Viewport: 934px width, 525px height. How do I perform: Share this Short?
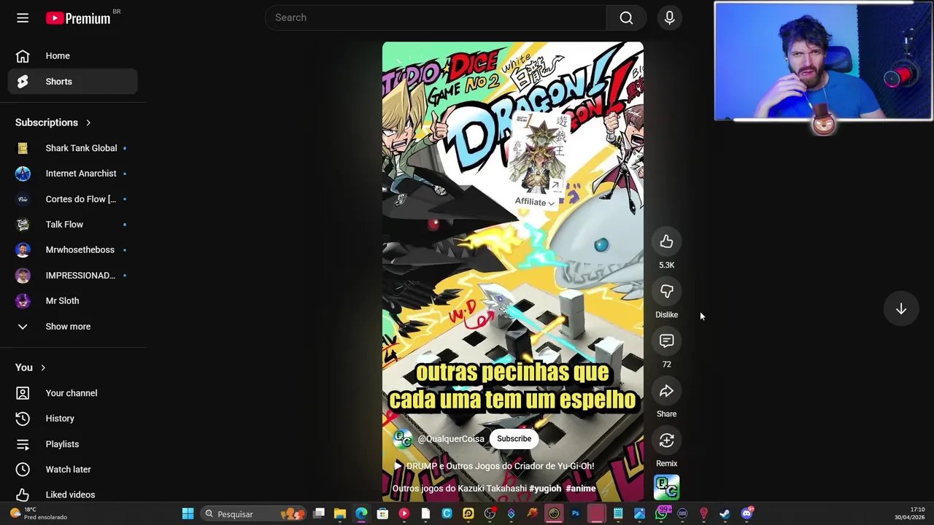click(x=666, y=391)
